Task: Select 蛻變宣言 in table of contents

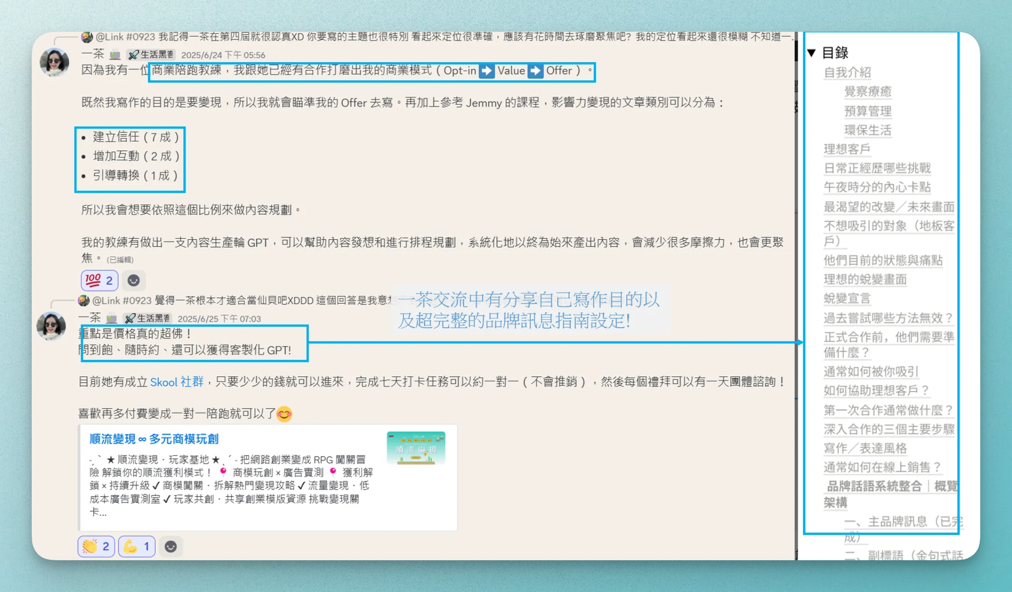Action: (847, 299)
